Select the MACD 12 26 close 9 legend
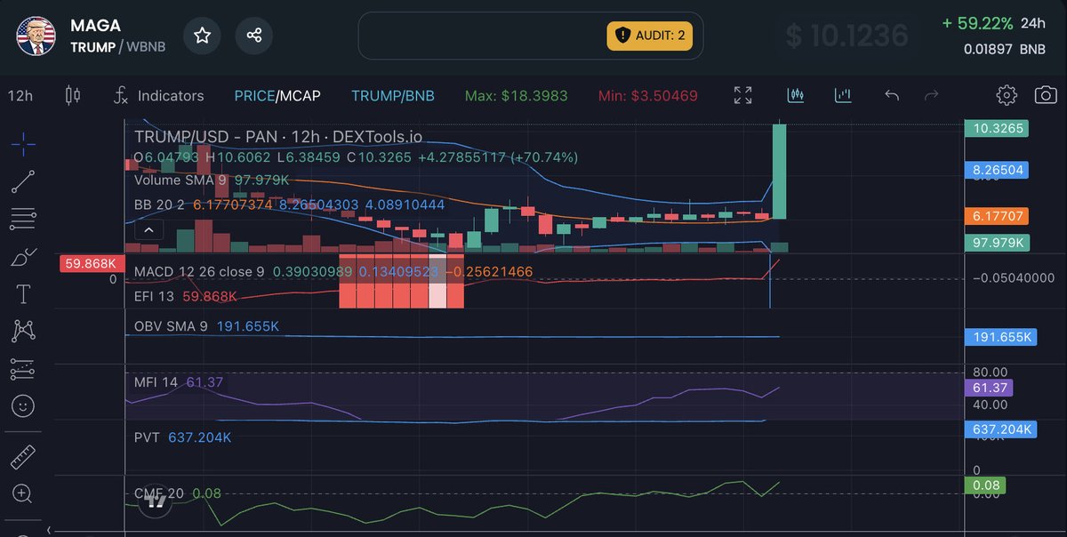1067x537 pixels. pyautogui.click(x=333, y=271)
